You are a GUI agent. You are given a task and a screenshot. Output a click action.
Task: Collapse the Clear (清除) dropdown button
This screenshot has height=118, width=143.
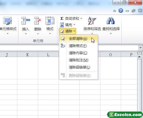(67, 31)
